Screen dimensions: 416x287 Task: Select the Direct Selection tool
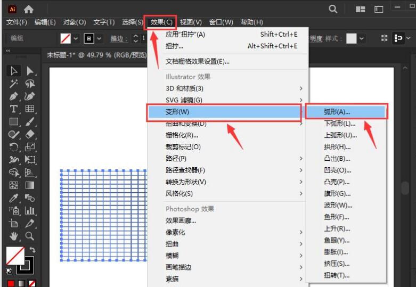30,71
